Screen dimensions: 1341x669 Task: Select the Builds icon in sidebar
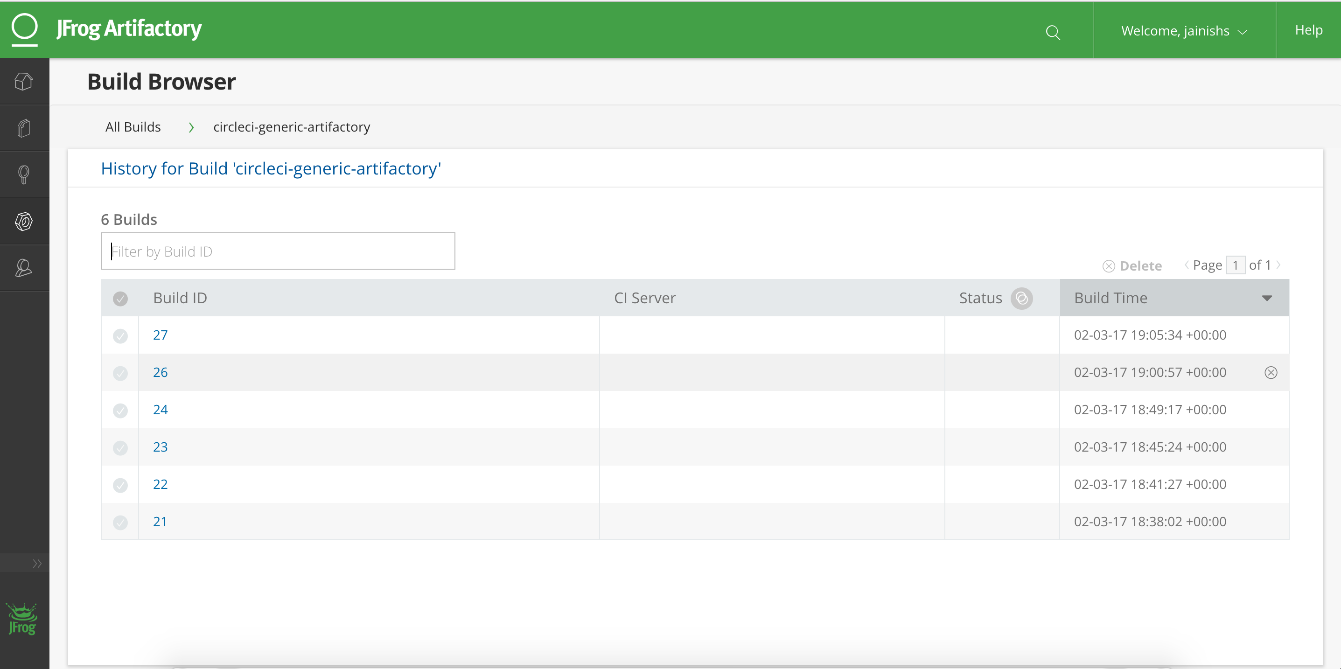[x=24, y=222]
